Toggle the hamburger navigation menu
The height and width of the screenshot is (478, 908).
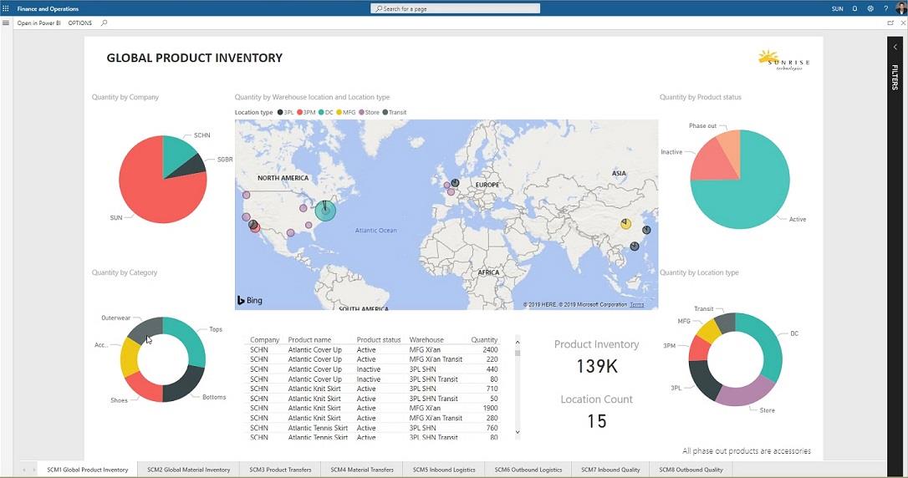[6, 23]
